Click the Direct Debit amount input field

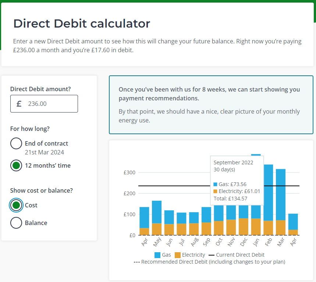click(44, 104)
